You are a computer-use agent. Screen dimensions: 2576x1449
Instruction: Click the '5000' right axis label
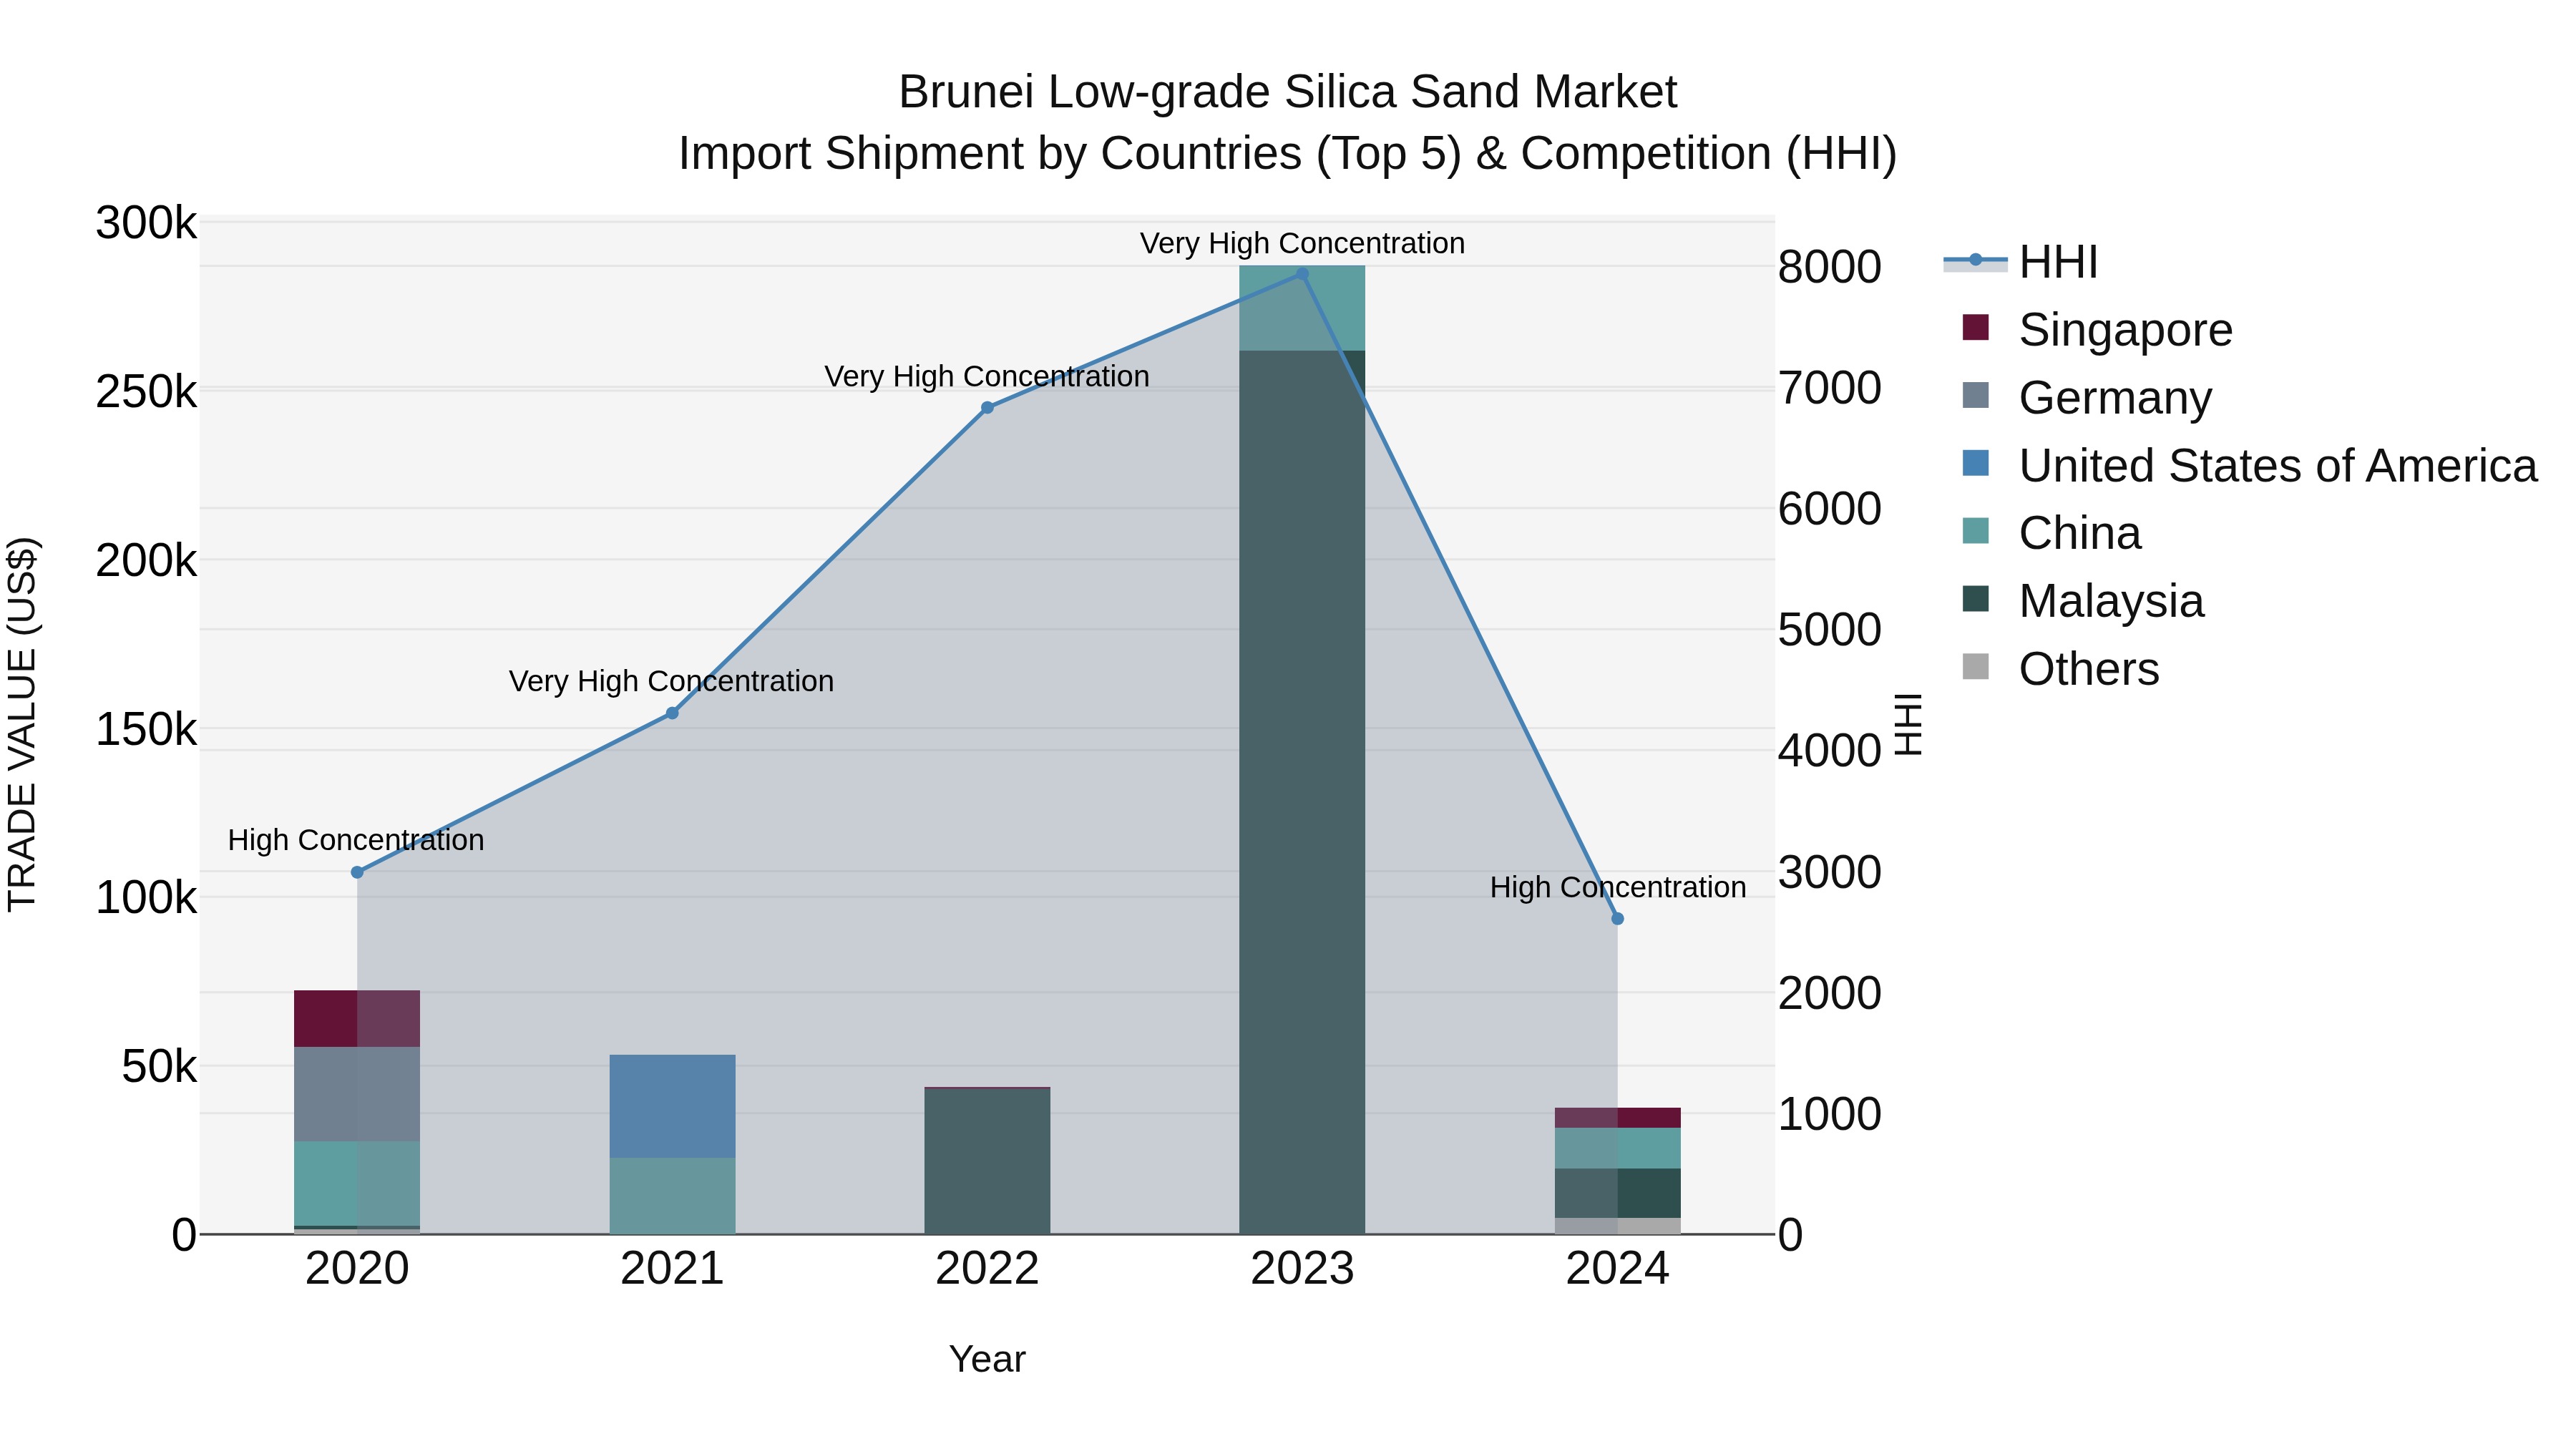click(x=1830, y=630)
